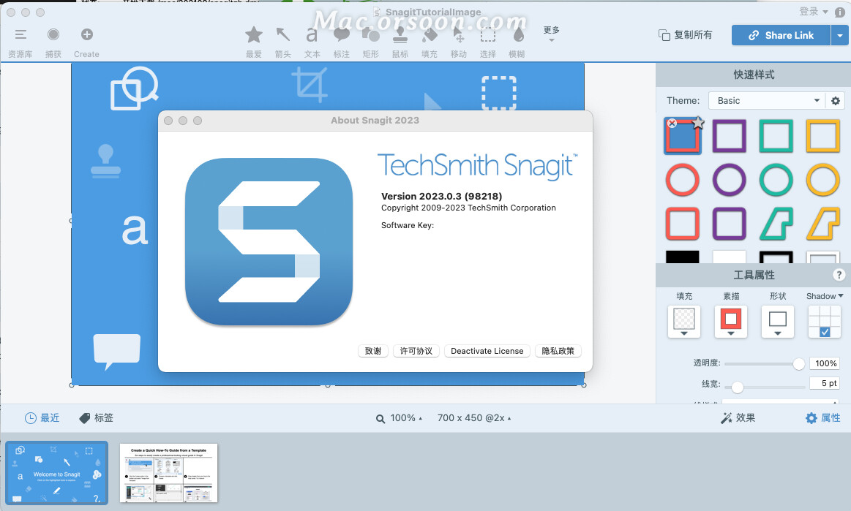Select the Arrow tool

[x=282, y=34]
